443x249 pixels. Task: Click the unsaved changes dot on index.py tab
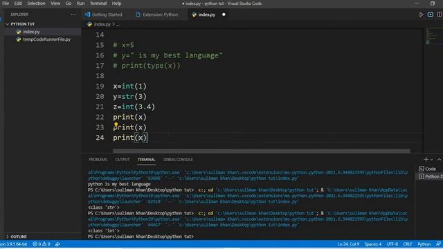point(224,15)
